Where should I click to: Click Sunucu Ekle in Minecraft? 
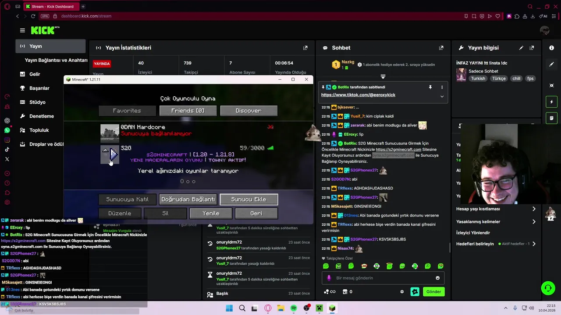click(x=249, y=199)
